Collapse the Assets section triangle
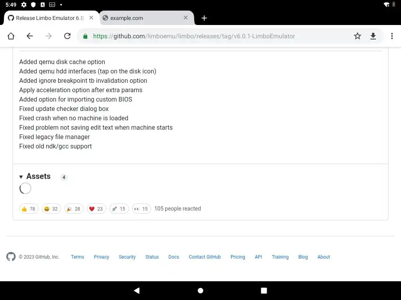Screen dimensions: 401x300 click(x=21, y=177)
